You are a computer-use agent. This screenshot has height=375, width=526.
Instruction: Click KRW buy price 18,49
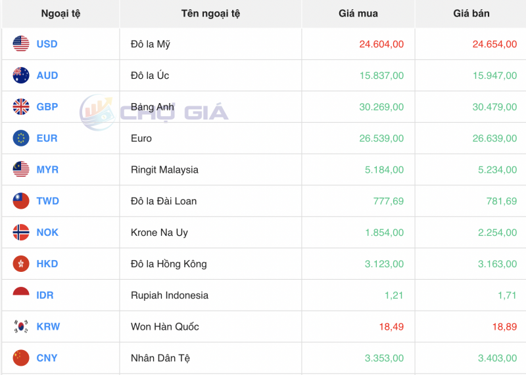click(391, 326)
